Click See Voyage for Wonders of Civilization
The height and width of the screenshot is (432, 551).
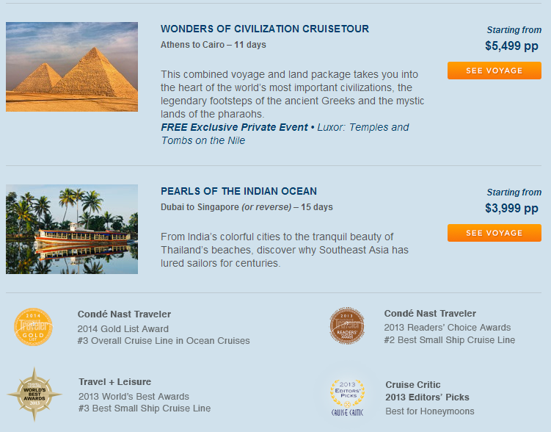494,71
